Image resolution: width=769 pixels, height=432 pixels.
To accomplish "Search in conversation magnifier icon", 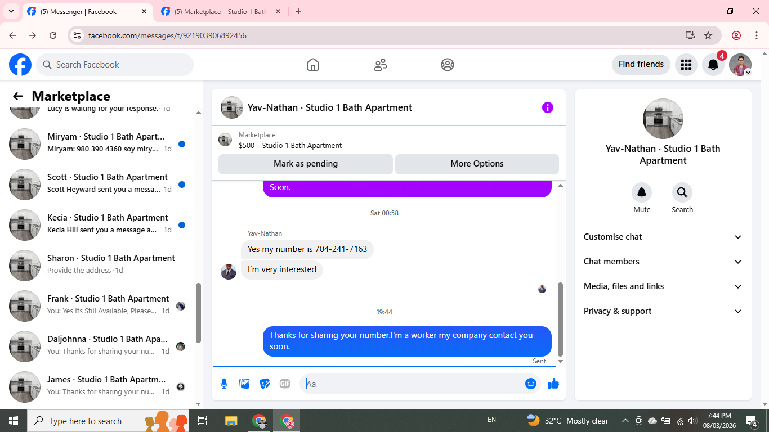I will (x=682, y=193).
